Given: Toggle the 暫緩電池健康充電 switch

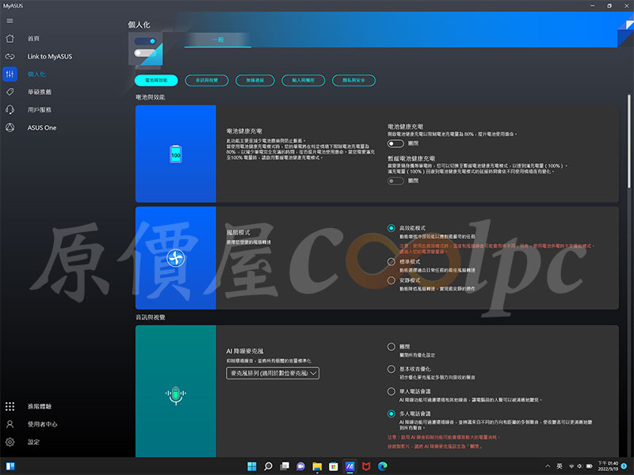Looking at the screenshot, I should pyautogui.click(x=395, y=181).
